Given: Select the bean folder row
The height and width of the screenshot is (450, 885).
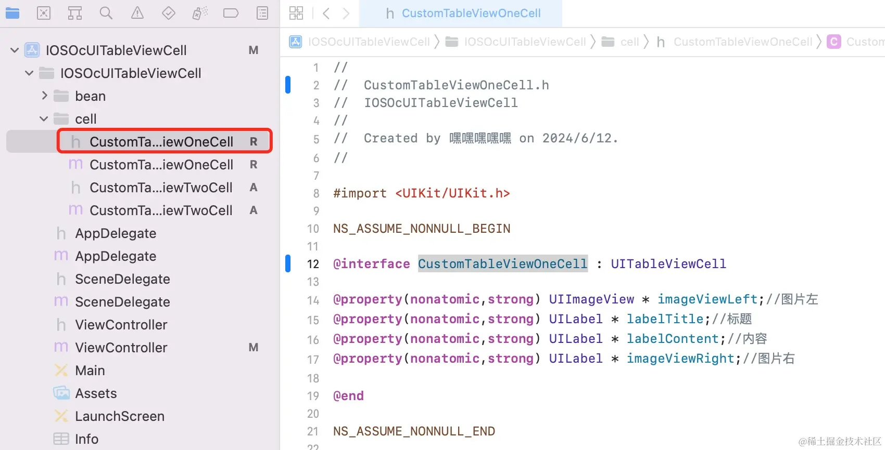Looking at the screenshot, I should pyautogui.click(x=138, y=96).
